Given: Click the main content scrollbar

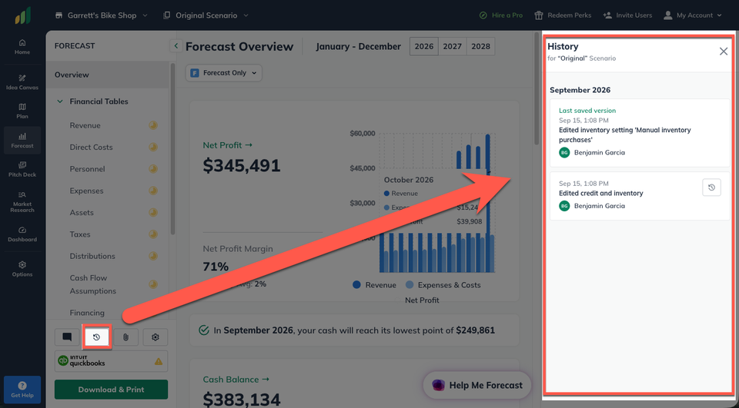Looking at the screenshot, I should pyautogui.click(x=537, y=89).
